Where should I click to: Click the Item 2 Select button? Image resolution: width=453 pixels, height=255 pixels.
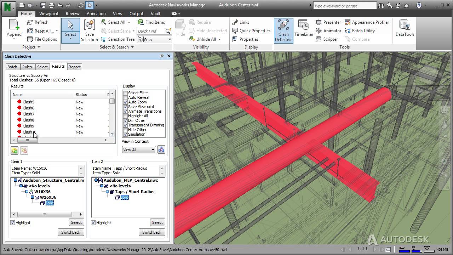pos(157,222)
